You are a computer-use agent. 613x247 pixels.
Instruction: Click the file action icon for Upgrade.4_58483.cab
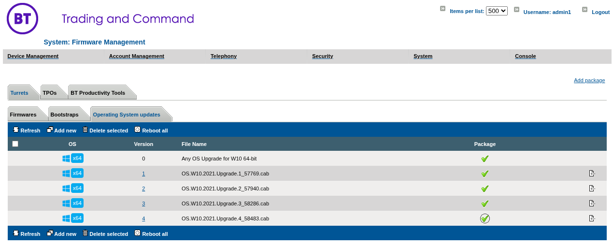592,218
